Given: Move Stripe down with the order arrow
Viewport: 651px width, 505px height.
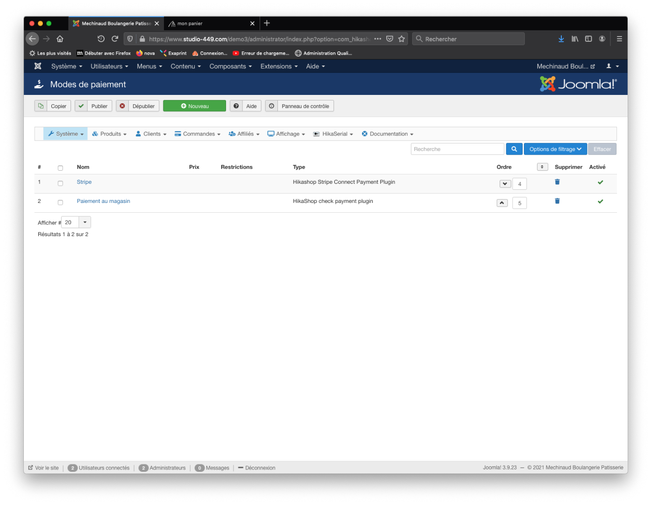Looking at the screenshot, I should tap(505, 184).
